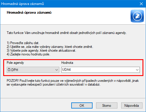The width and height of the screenshot is (146, 112).
Task: Click step 2 about vybrány záznamy
Action: [x=50, y=47]
